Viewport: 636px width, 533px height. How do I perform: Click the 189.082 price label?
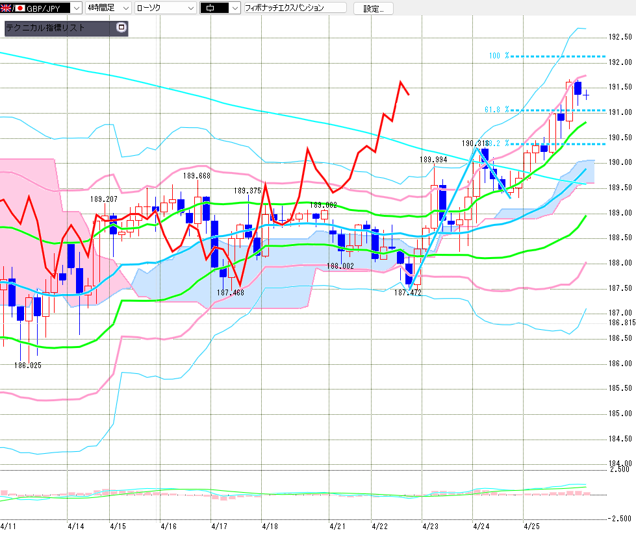[324, 205]
